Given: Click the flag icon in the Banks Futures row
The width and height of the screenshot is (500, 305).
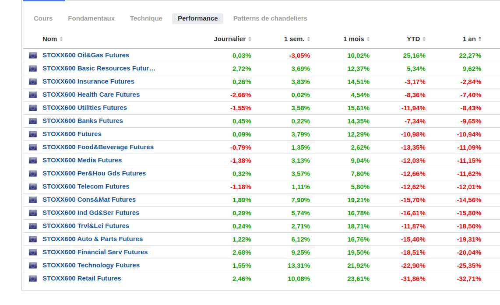Looking at the screenshot, I should coord(33,121).
